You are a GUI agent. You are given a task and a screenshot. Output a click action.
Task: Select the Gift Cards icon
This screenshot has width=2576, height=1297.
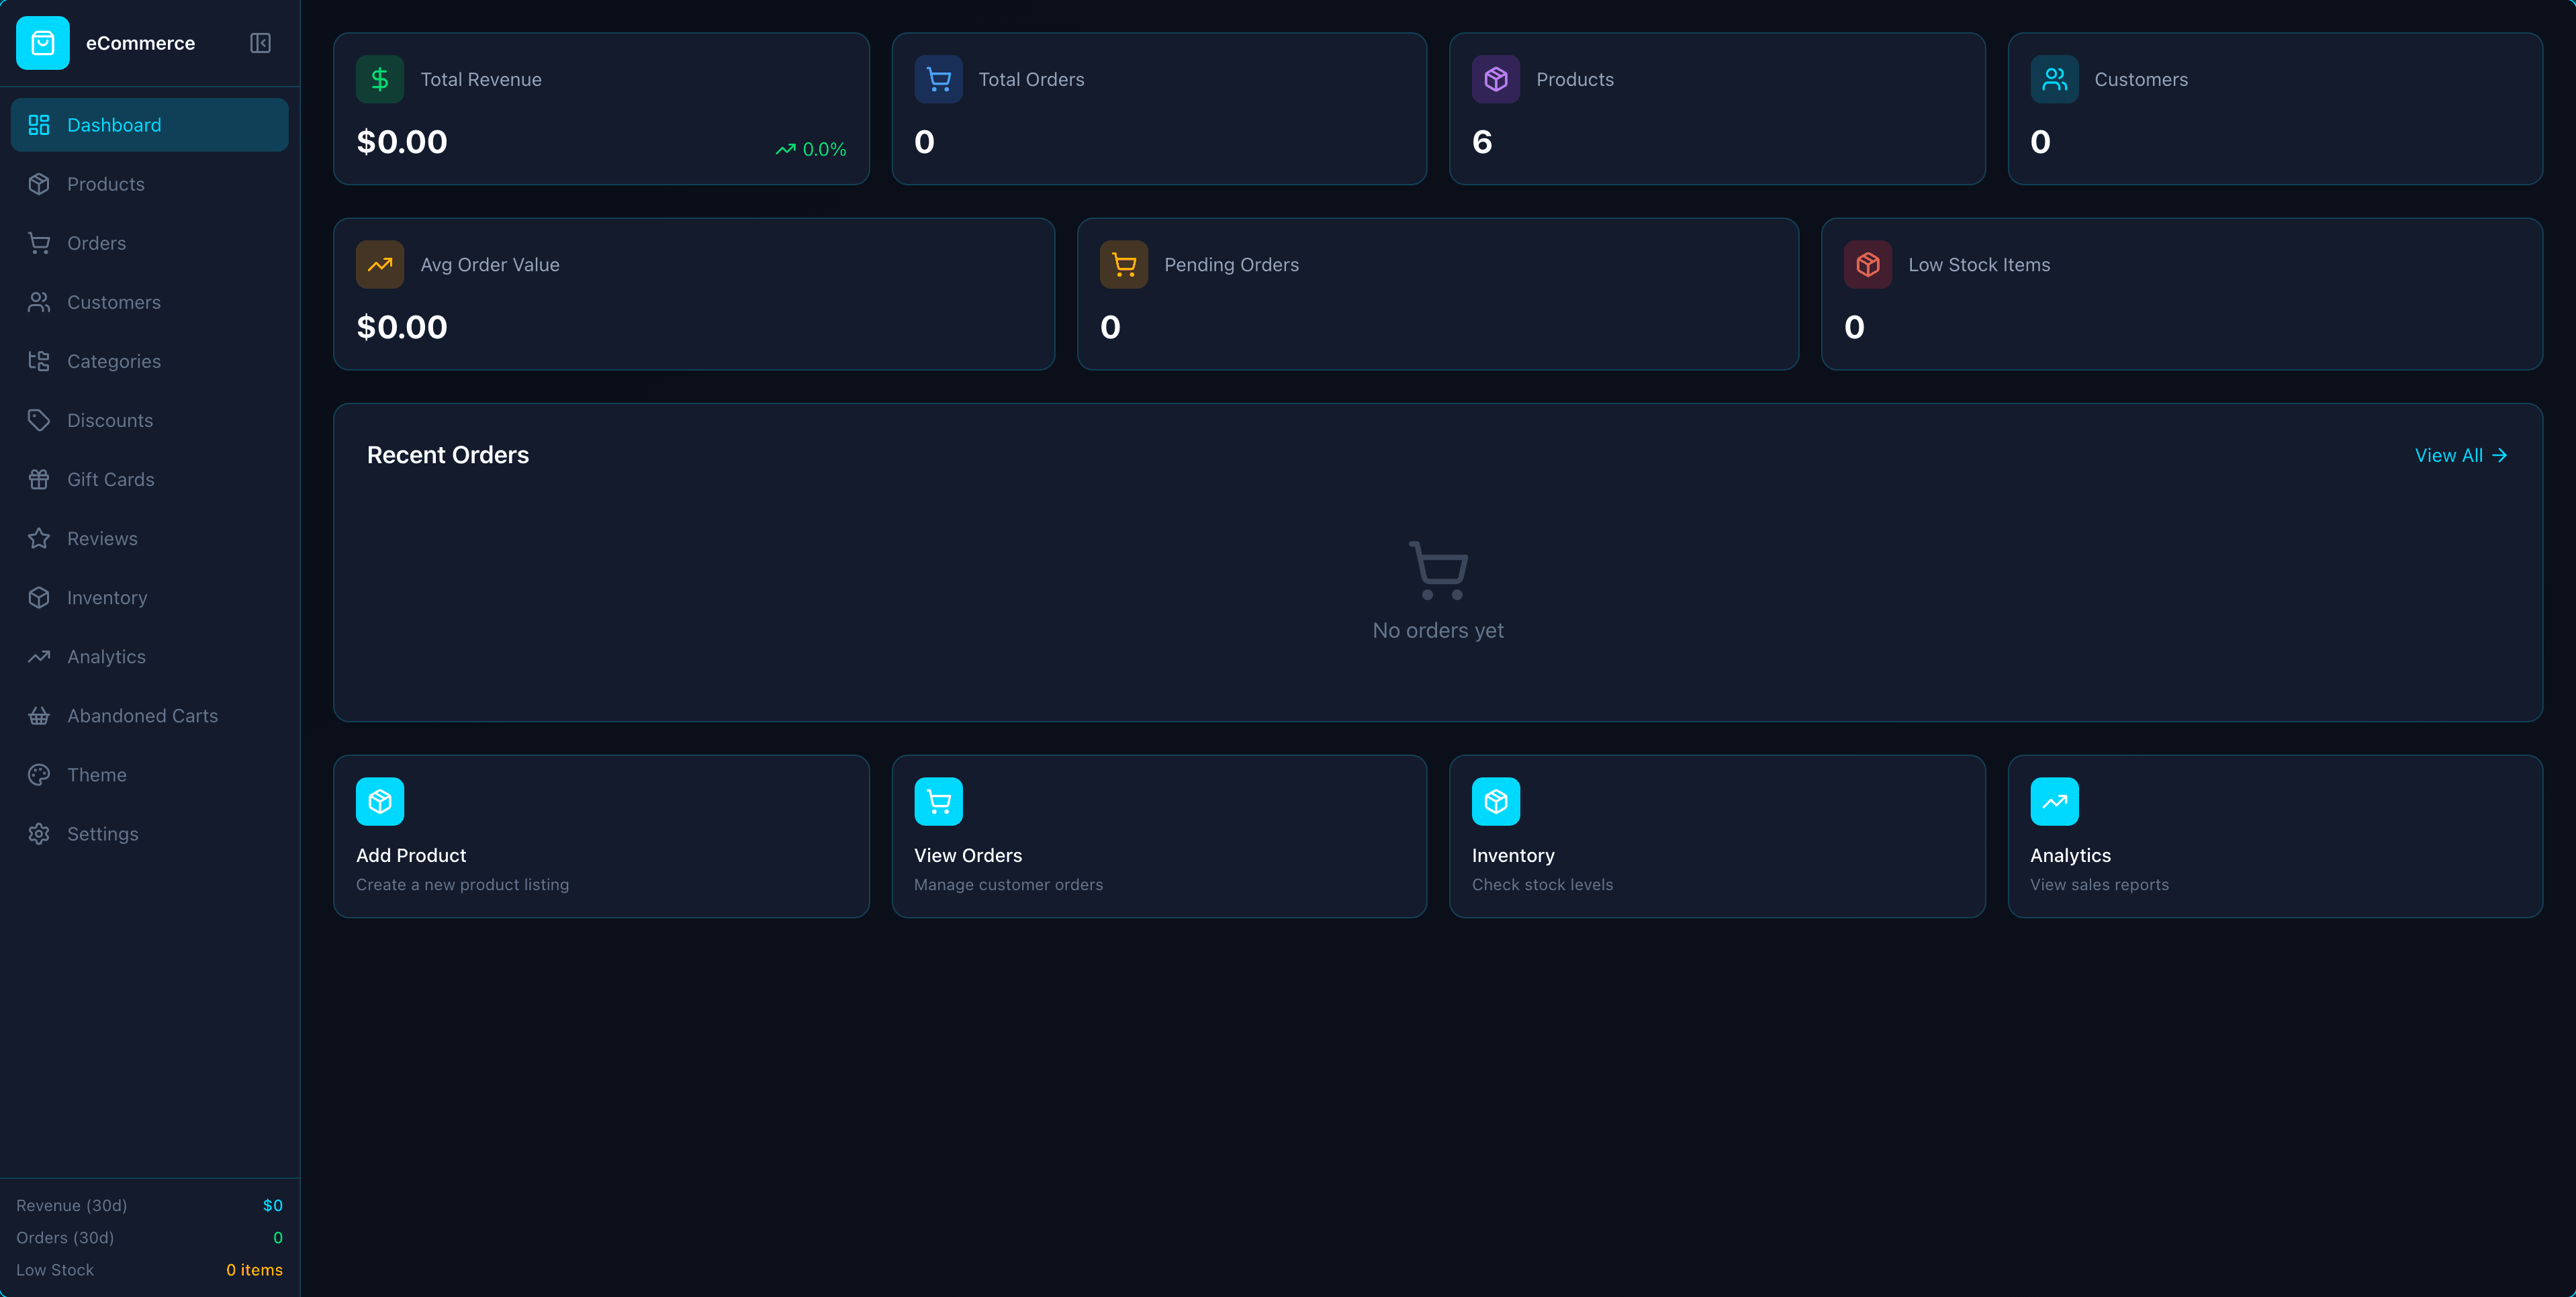39,479
